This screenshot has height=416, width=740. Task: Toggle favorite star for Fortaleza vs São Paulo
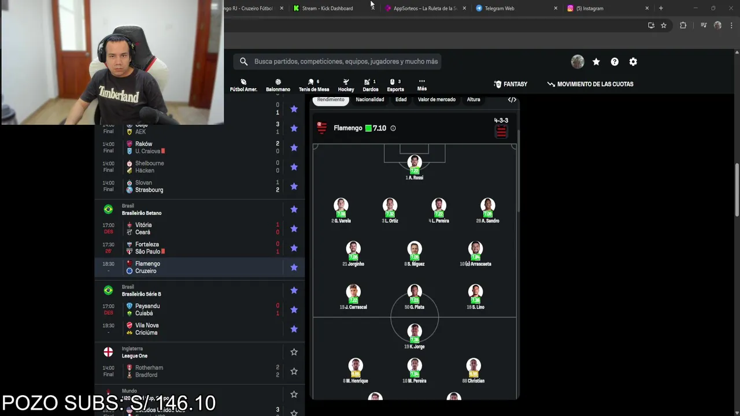click(294, 248)
